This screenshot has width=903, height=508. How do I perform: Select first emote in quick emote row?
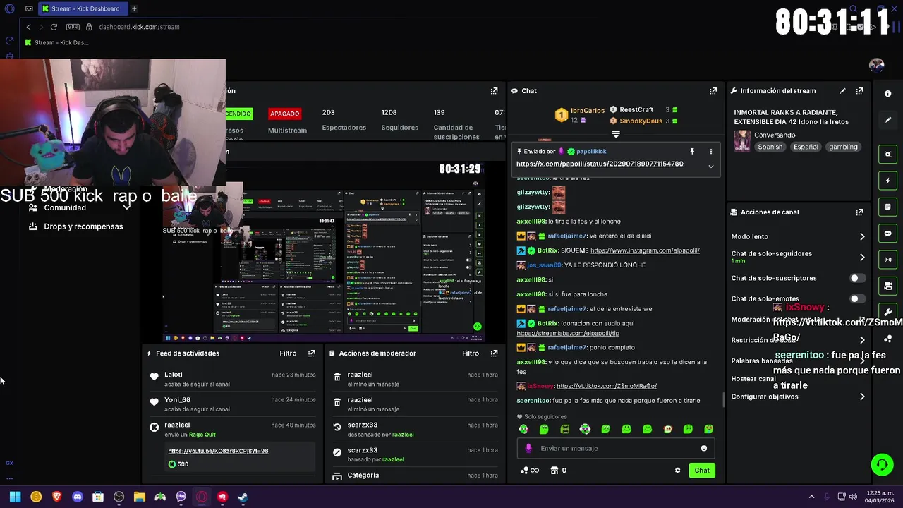[523, 429]
